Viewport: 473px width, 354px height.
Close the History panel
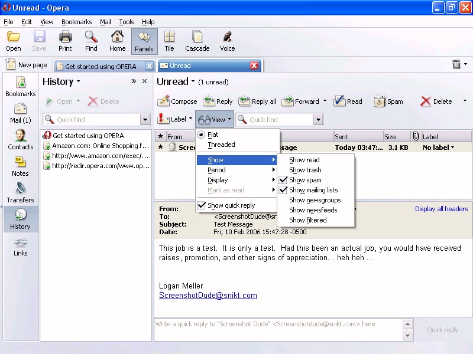(x=144, y=81)
